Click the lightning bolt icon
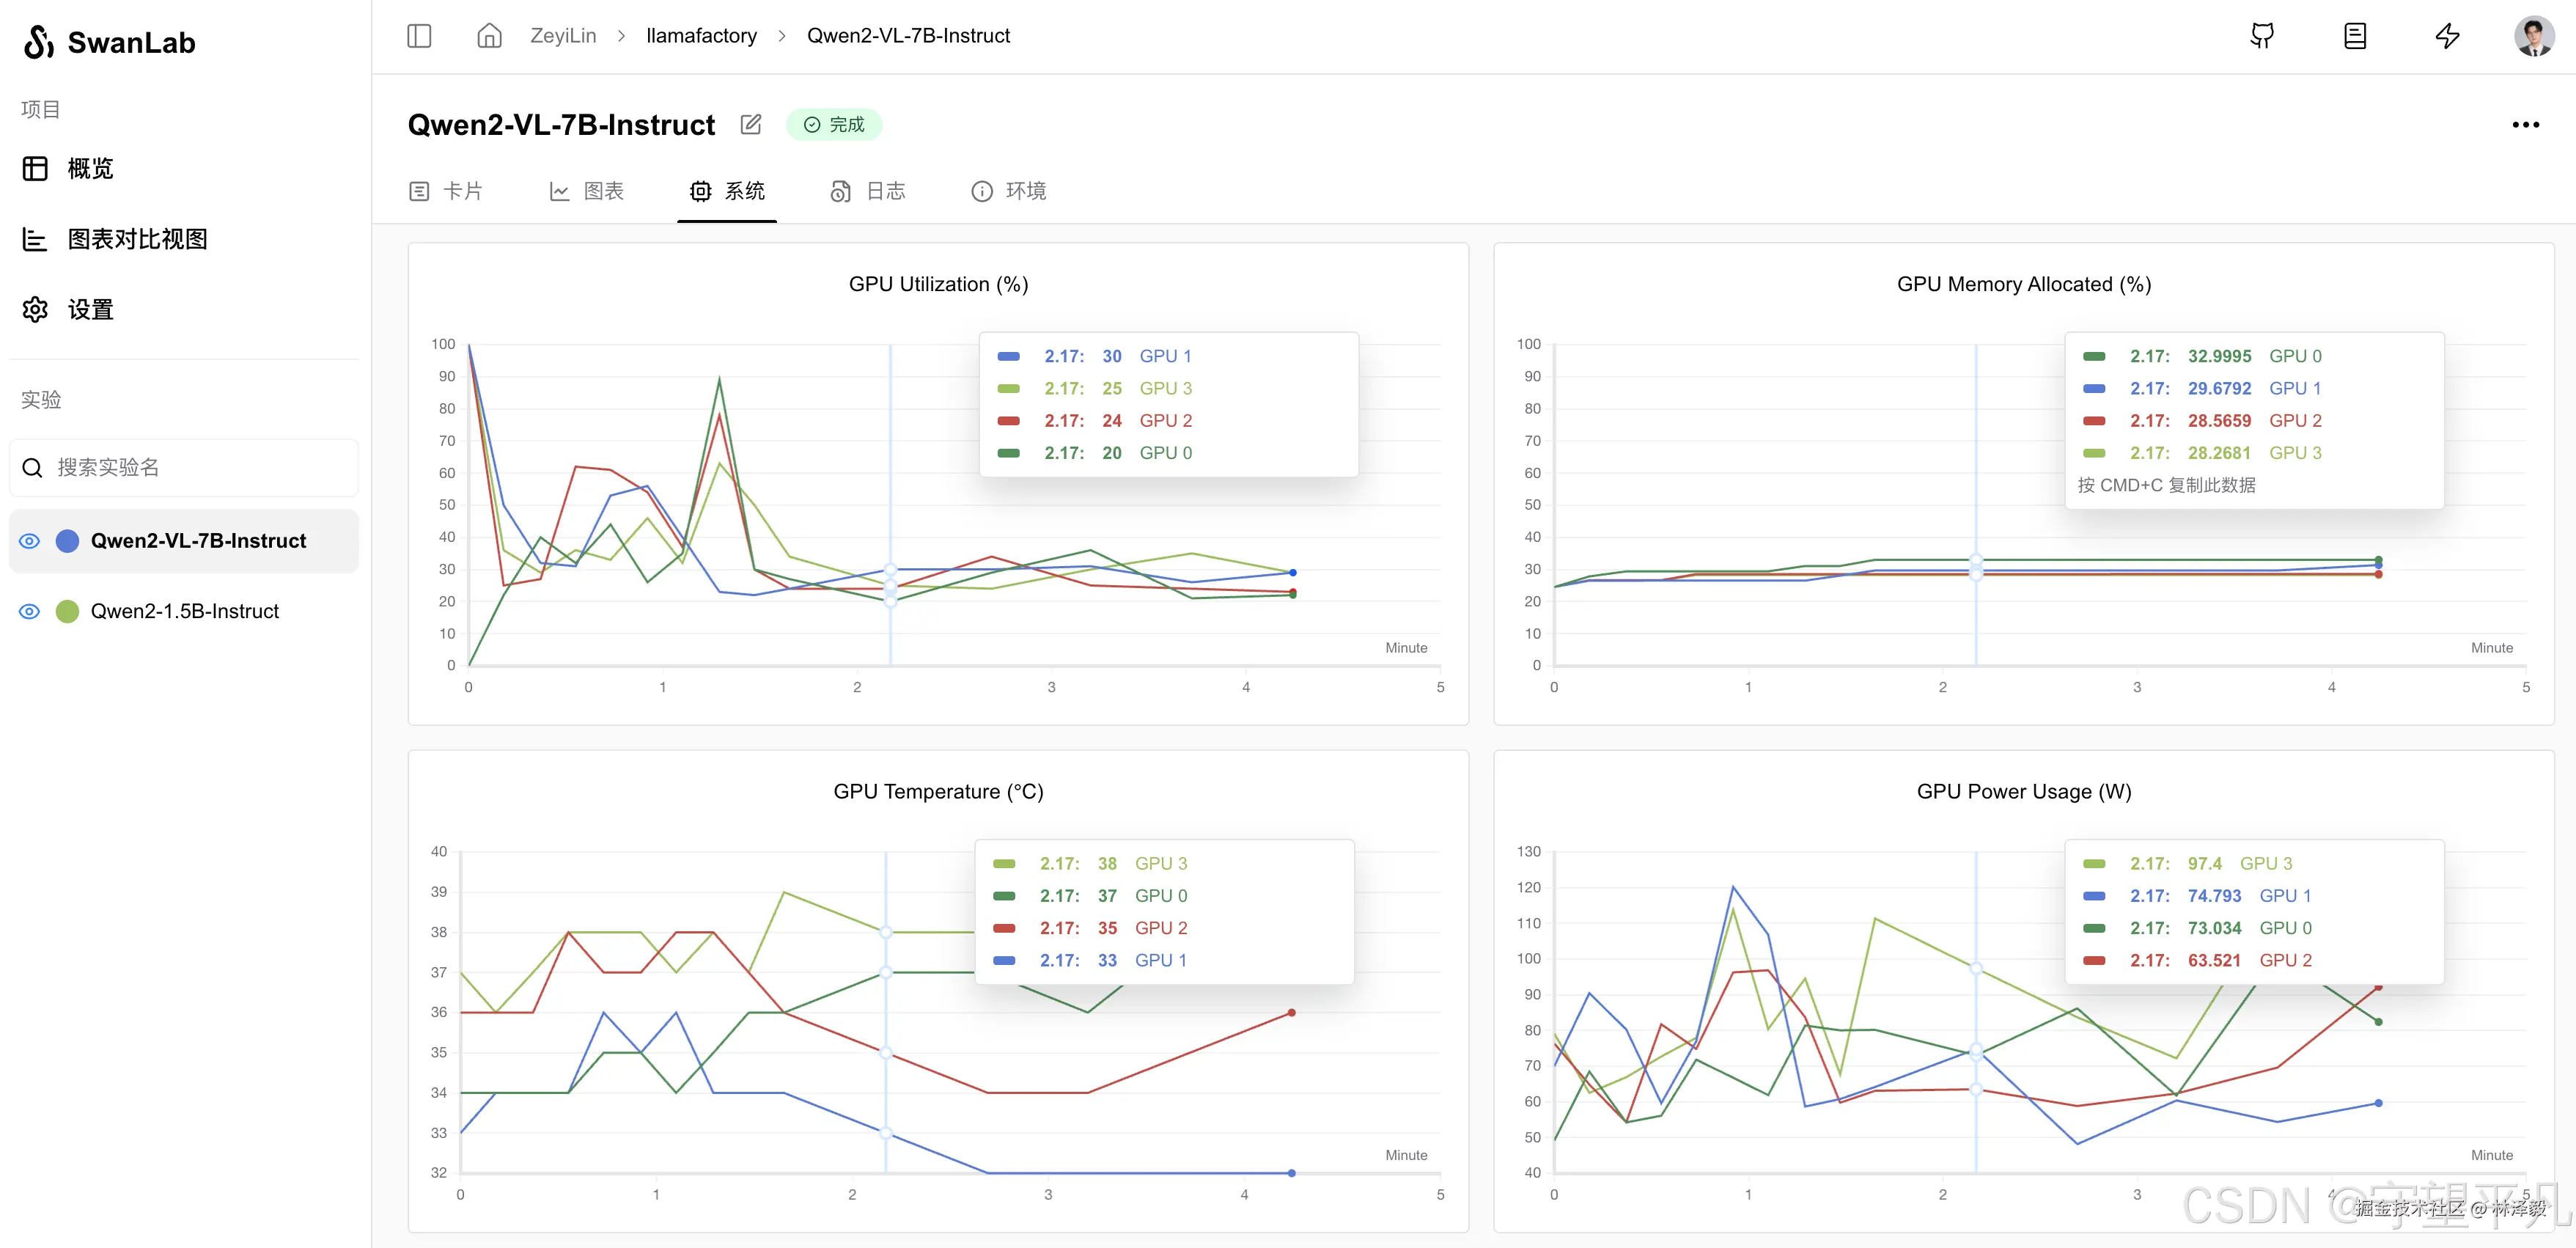The height and width of the screenshot is (1248, 2576). (2447, 36)
